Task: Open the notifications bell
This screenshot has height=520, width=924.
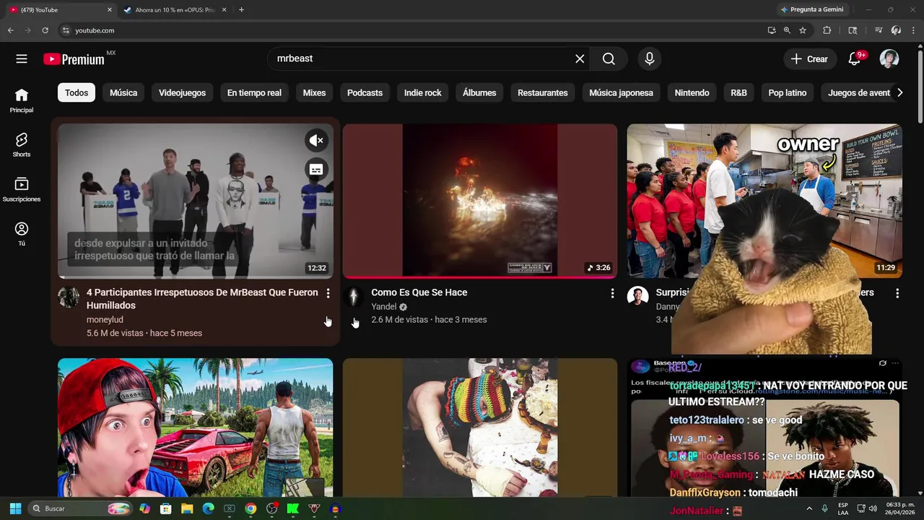Action: tap(855, 59)
